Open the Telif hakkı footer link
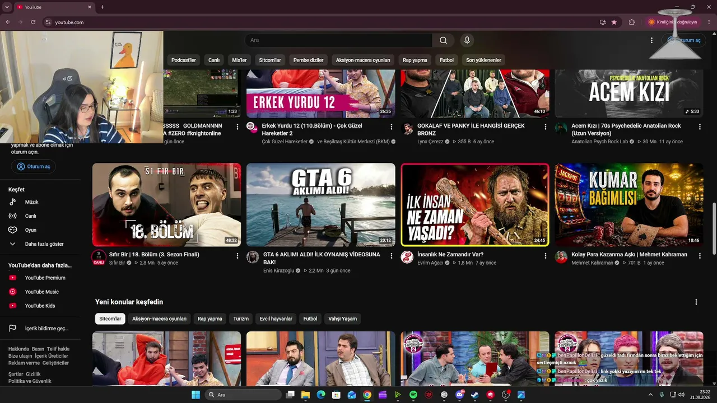 (58, 349)
